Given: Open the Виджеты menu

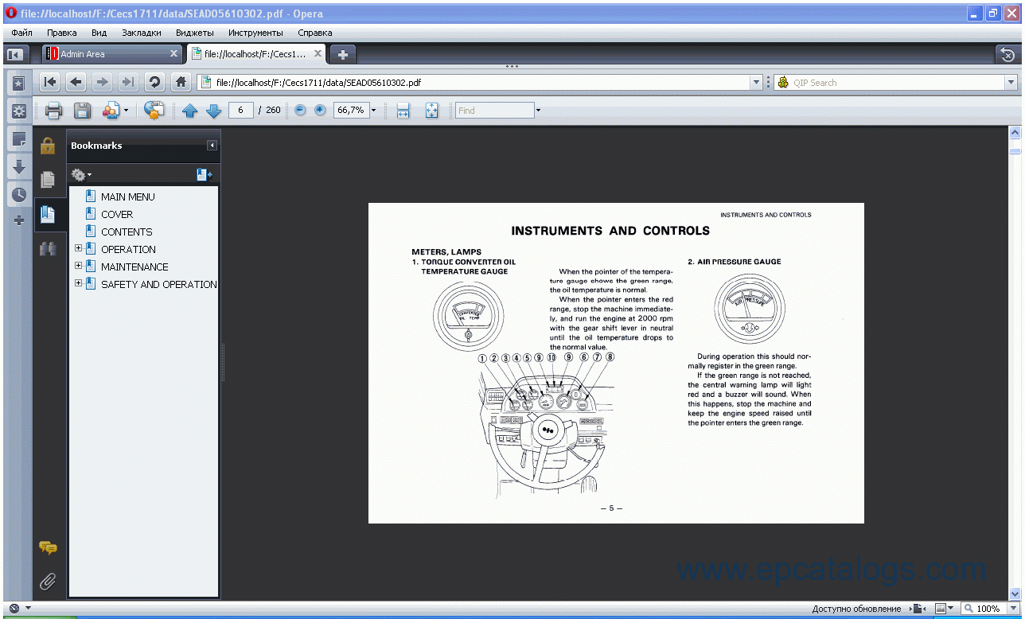Looking at the screenshot, I should (195, 33).
